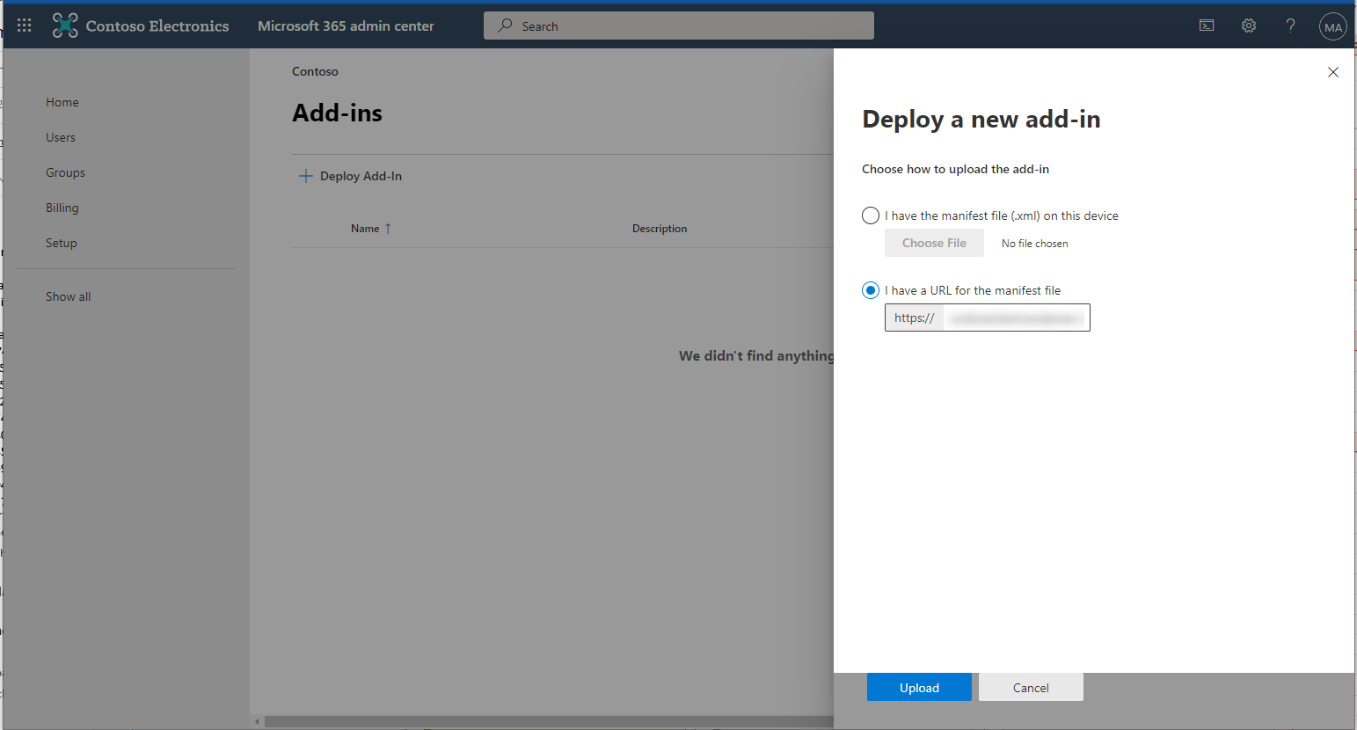1357x730 pixels.
Task: Click the help question mark icon
Action: [x=1290, y=26]
